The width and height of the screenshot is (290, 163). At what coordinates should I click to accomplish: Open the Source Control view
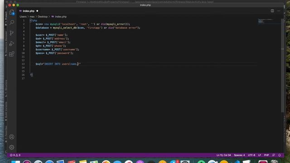click(12, 33)
